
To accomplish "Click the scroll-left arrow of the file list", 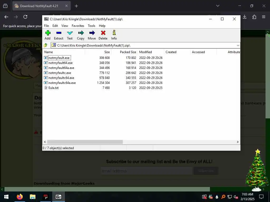I will coord(45,142).
